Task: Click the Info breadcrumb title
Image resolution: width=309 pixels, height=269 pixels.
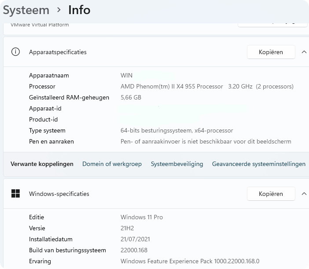Action: (x=79, y=10)
